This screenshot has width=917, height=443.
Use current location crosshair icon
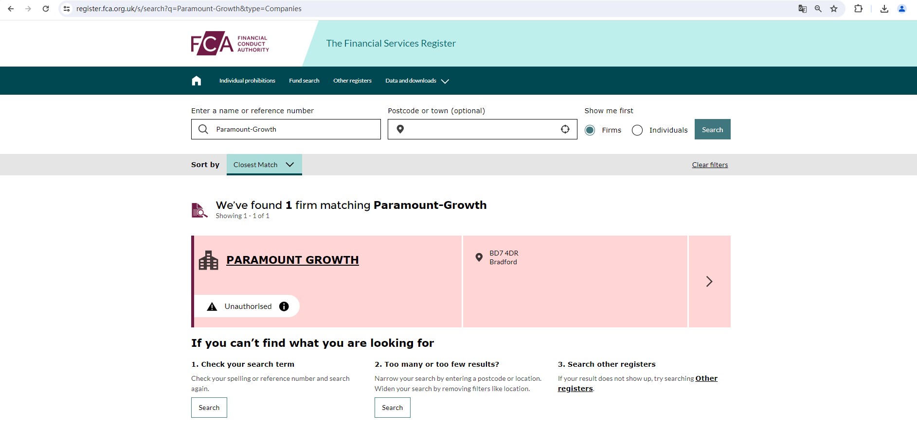(x=565, y=129)
